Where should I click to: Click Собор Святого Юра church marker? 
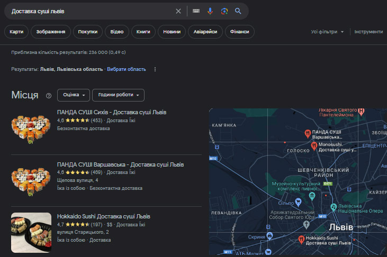307,225
